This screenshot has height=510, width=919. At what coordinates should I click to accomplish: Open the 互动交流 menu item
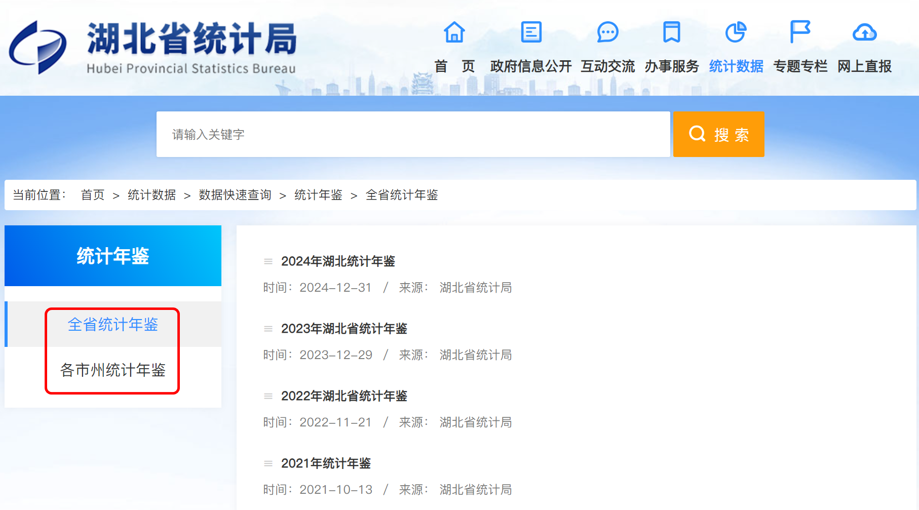(x=607, y=66)
